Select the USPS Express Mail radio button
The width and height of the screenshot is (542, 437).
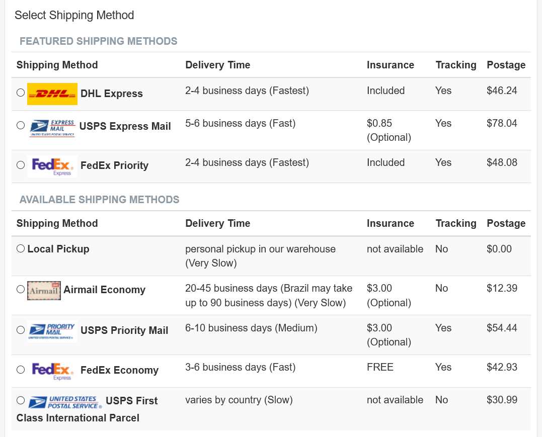pyautogui.click(x=21, y=125)
